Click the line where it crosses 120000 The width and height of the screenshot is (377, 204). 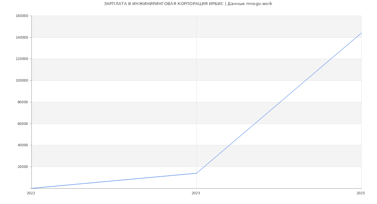tap(331, 59)
